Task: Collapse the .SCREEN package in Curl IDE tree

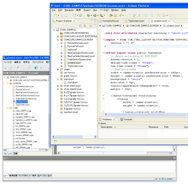Action: (8, 83)
